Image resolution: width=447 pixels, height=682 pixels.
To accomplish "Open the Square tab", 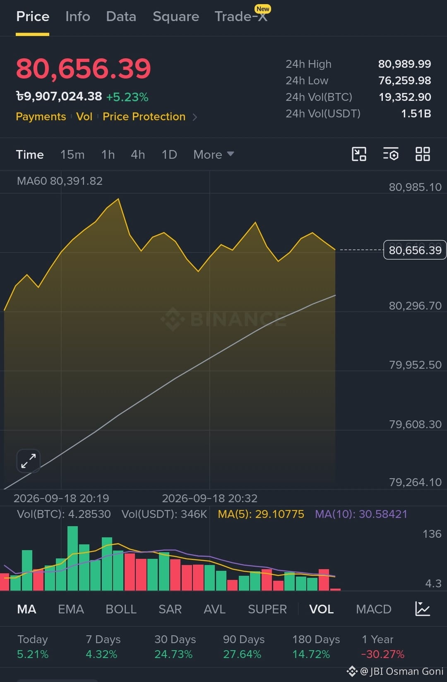I will [x=176, y=17].
